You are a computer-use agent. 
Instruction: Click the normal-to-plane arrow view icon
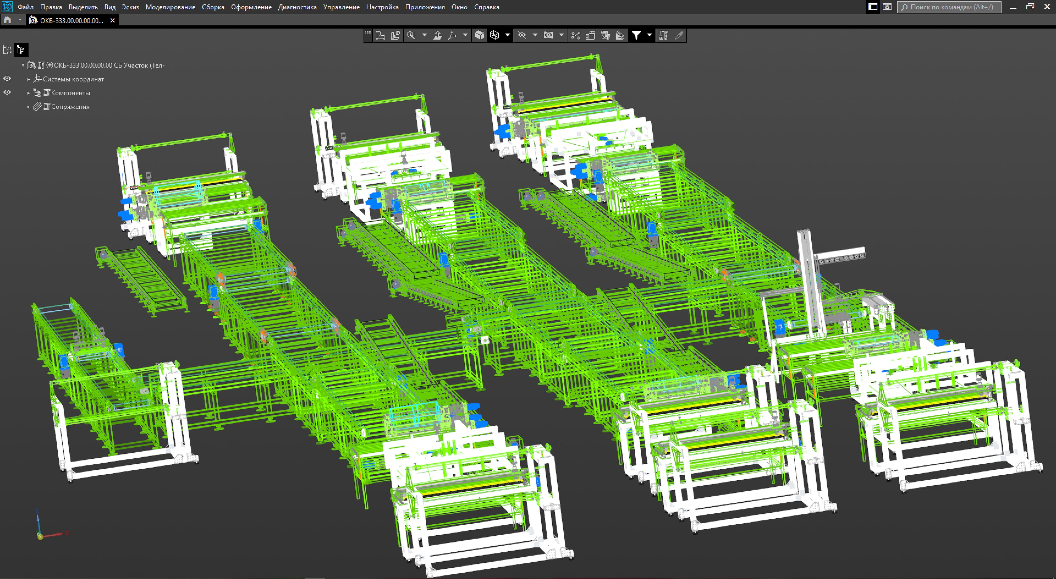437,35
